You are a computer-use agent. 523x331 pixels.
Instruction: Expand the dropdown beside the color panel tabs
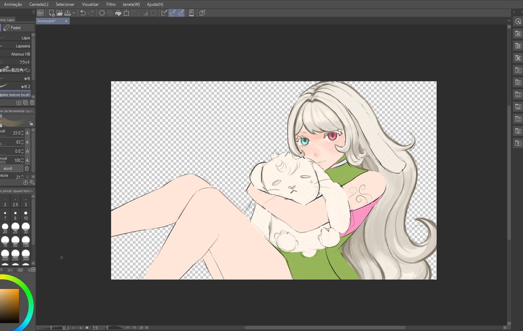pyautogui.click(x=34, y=270)
